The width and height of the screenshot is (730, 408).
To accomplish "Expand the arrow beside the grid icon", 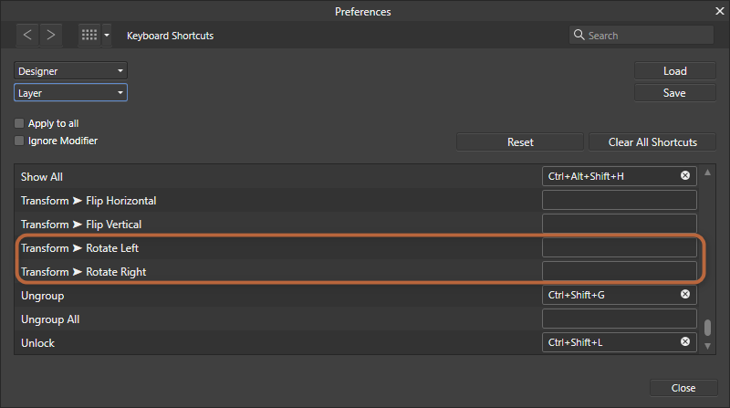I will click(x=107, y=36).
